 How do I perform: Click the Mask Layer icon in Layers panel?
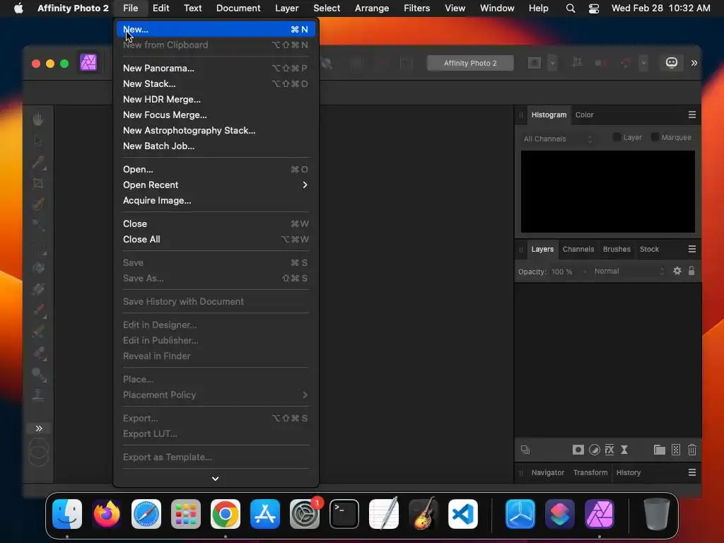pos(578,450)
